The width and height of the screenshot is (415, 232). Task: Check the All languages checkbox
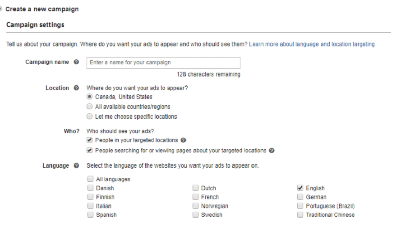[x=90, y=179]
